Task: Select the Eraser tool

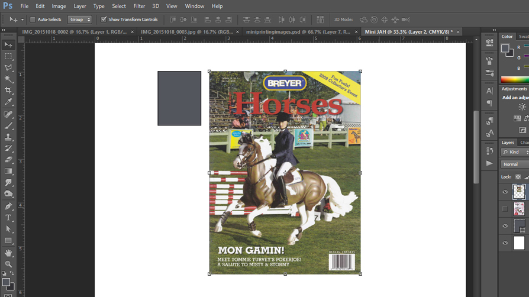Action: coord(8,160)
